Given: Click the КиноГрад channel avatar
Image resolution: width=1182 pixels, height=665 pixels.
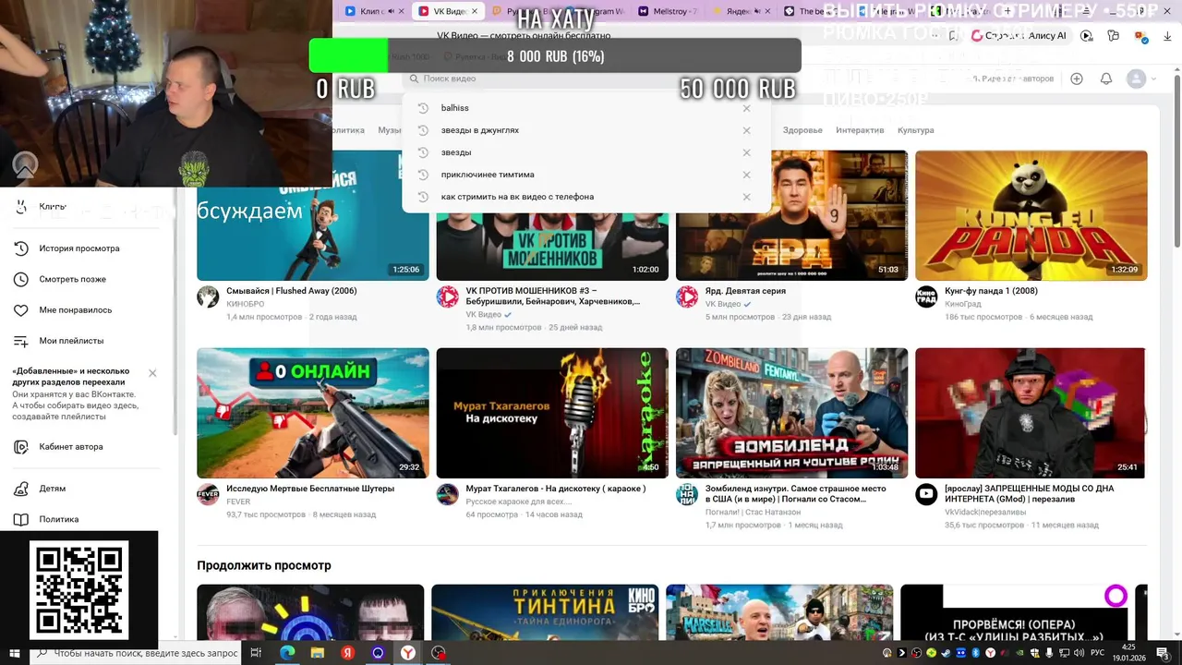Looking at the screenshot, I should [x=926, y=296].
